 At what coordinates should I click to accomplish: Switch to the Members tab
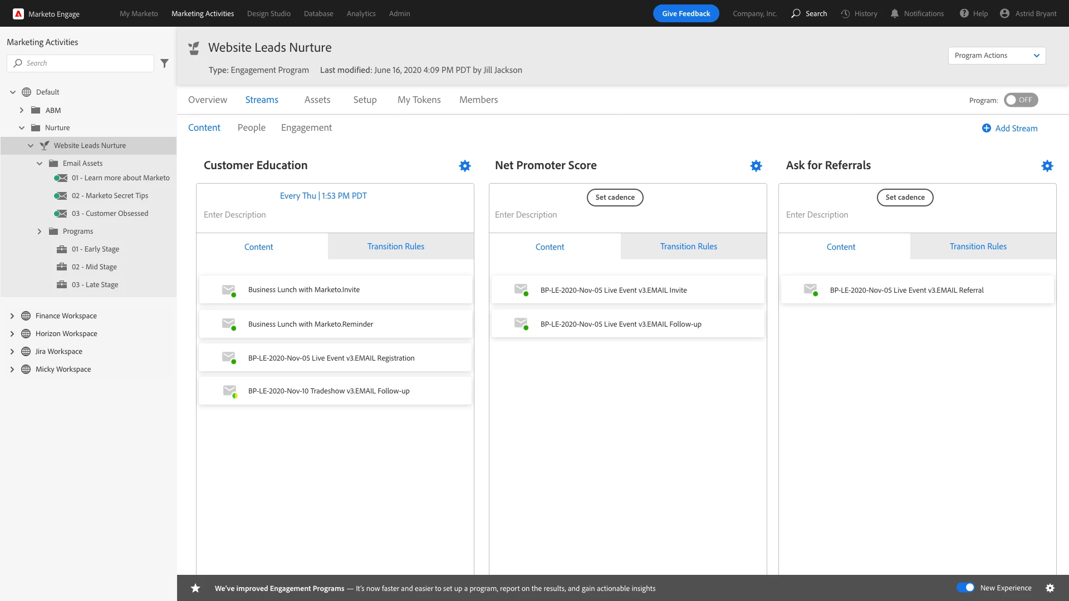pyautogui.click(x=478, y=100)
